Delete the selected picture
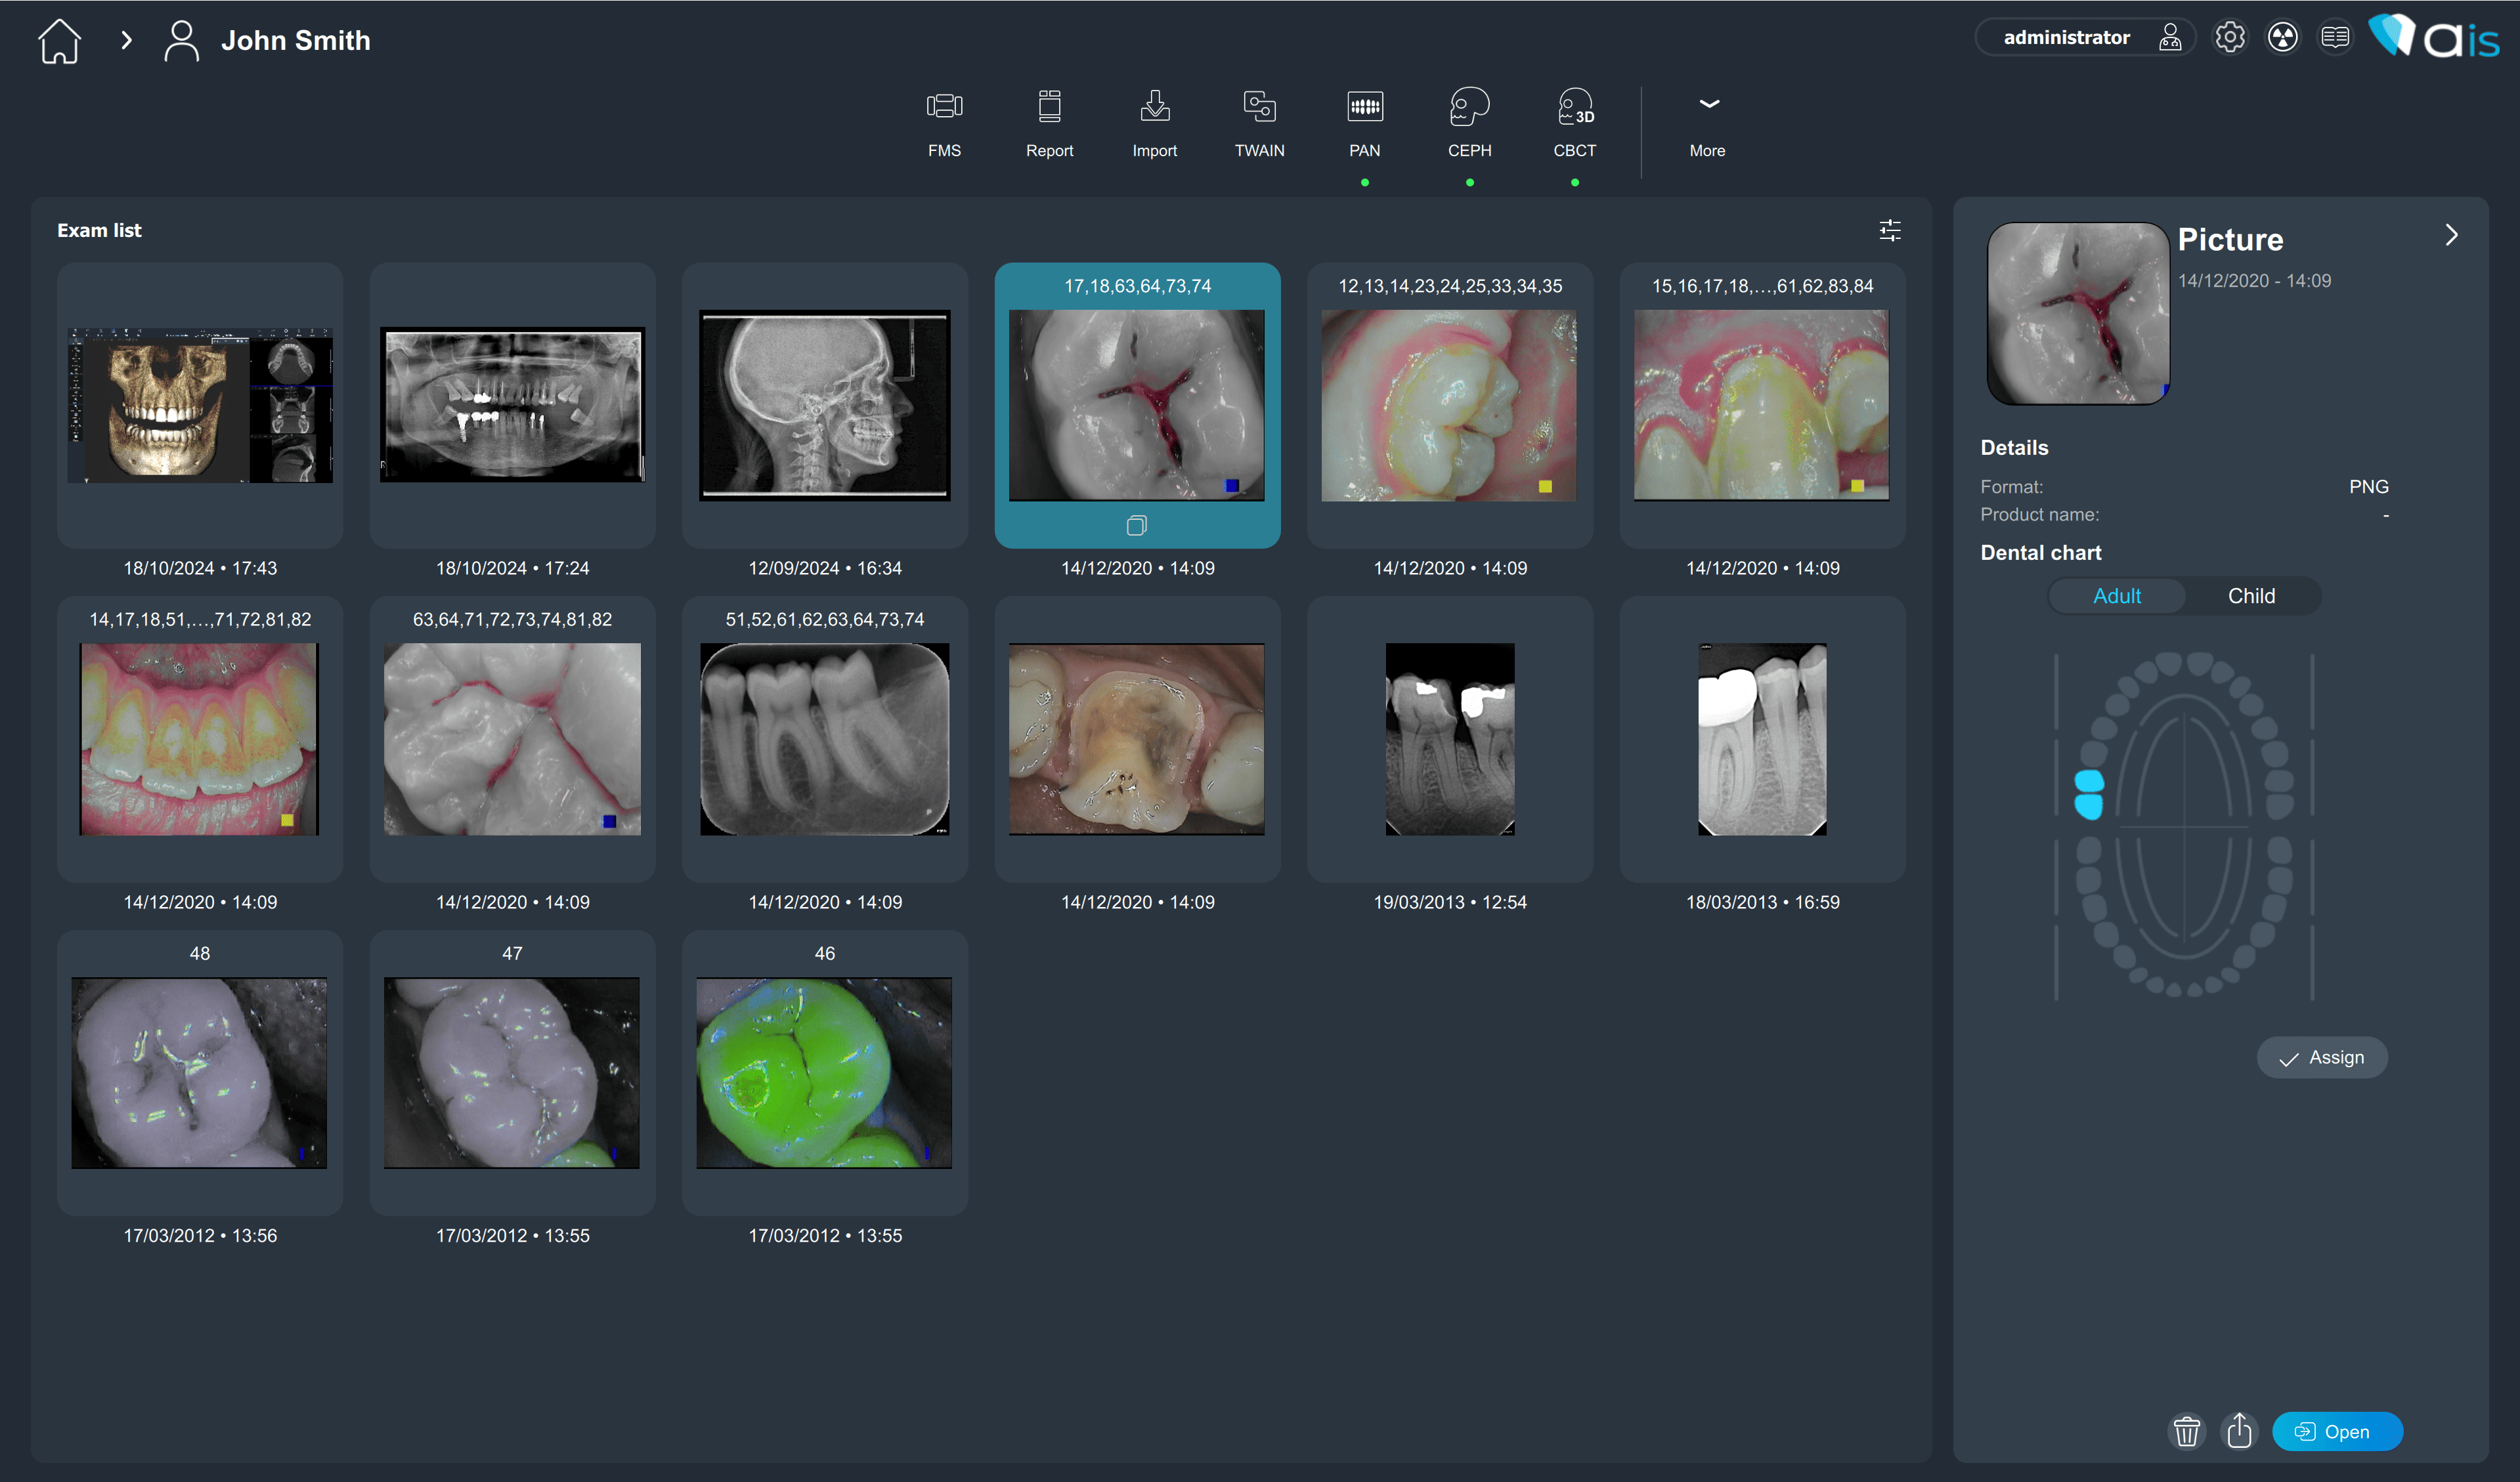Screen dimensions: 2520x1482 pyautogui.click(x=2187, y=1431)
